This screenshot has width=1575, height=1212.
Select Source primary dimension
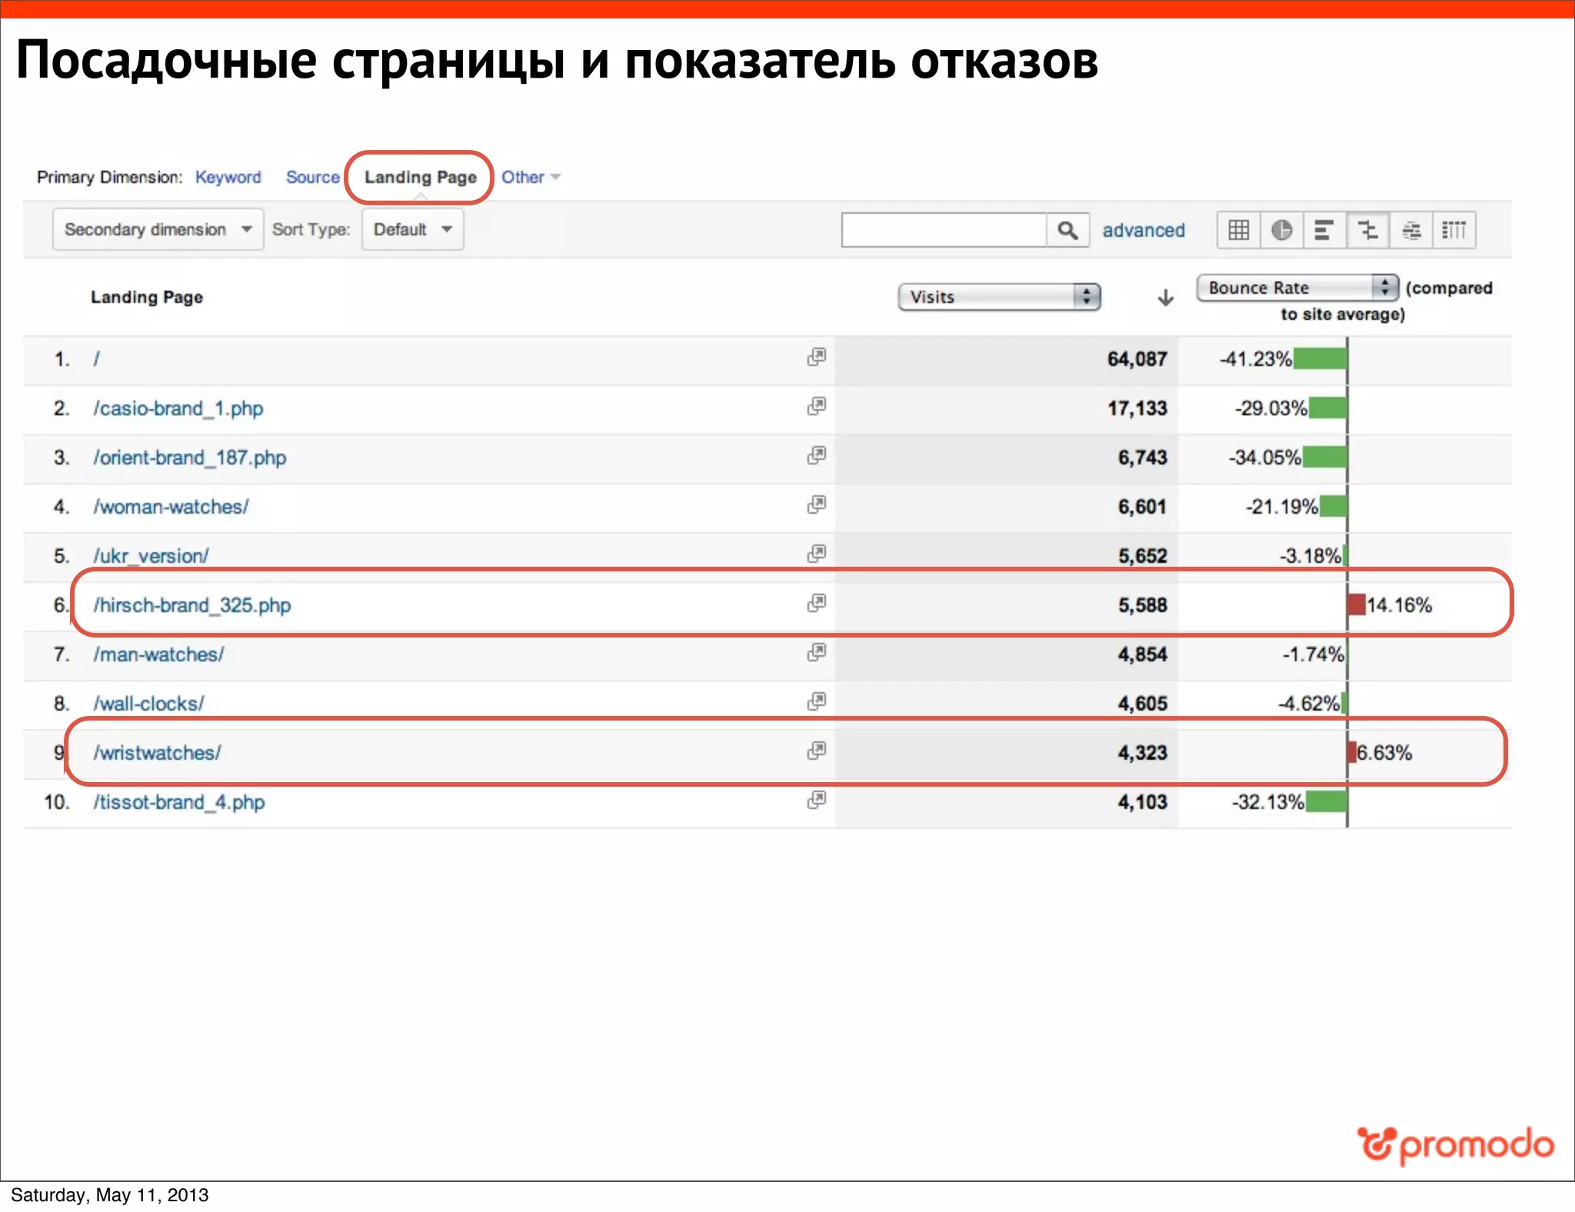coord(312,178)
